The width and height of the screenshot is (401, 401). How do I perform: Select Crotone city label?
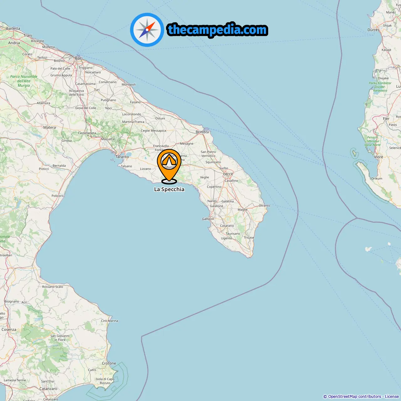click(x=109, y=363)
